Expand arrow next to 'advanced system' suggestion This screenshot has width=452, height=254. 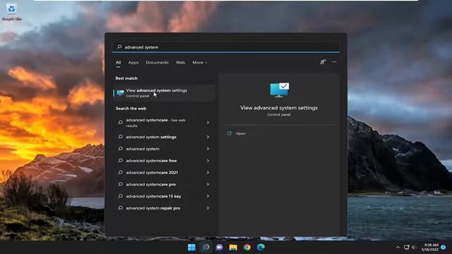point(208,149)
